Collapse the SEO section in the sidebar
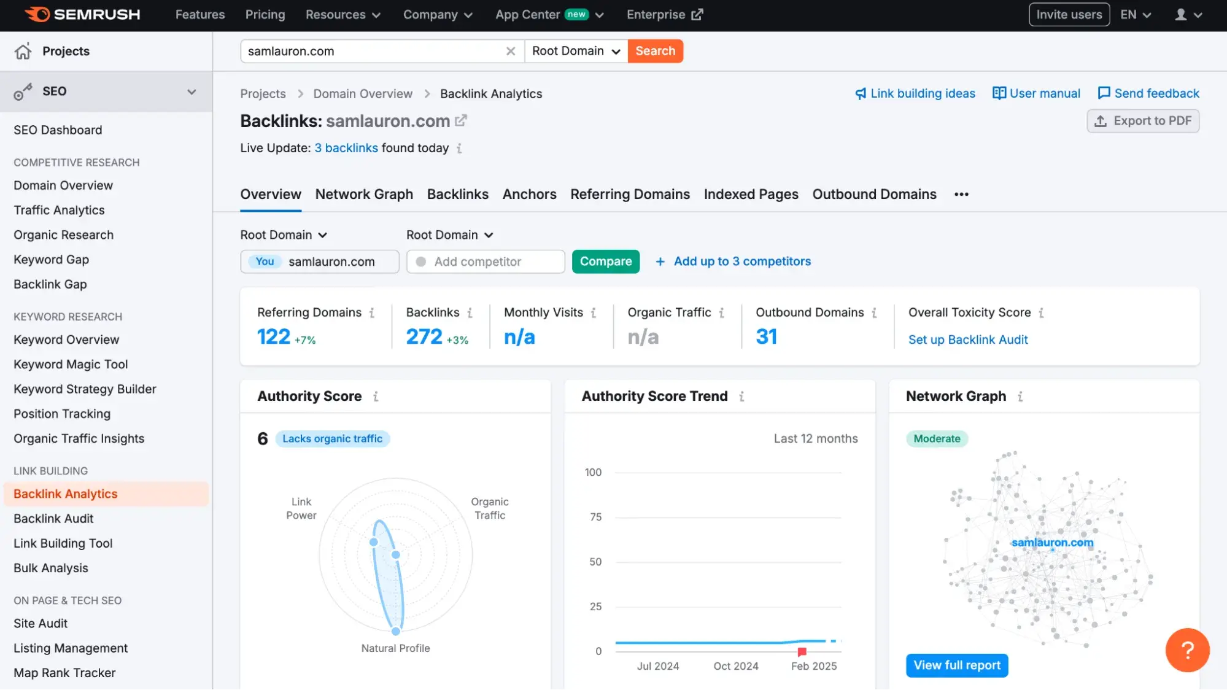Image resolution: width=1227 pixels, height=690 pixels. click(190, 91)
